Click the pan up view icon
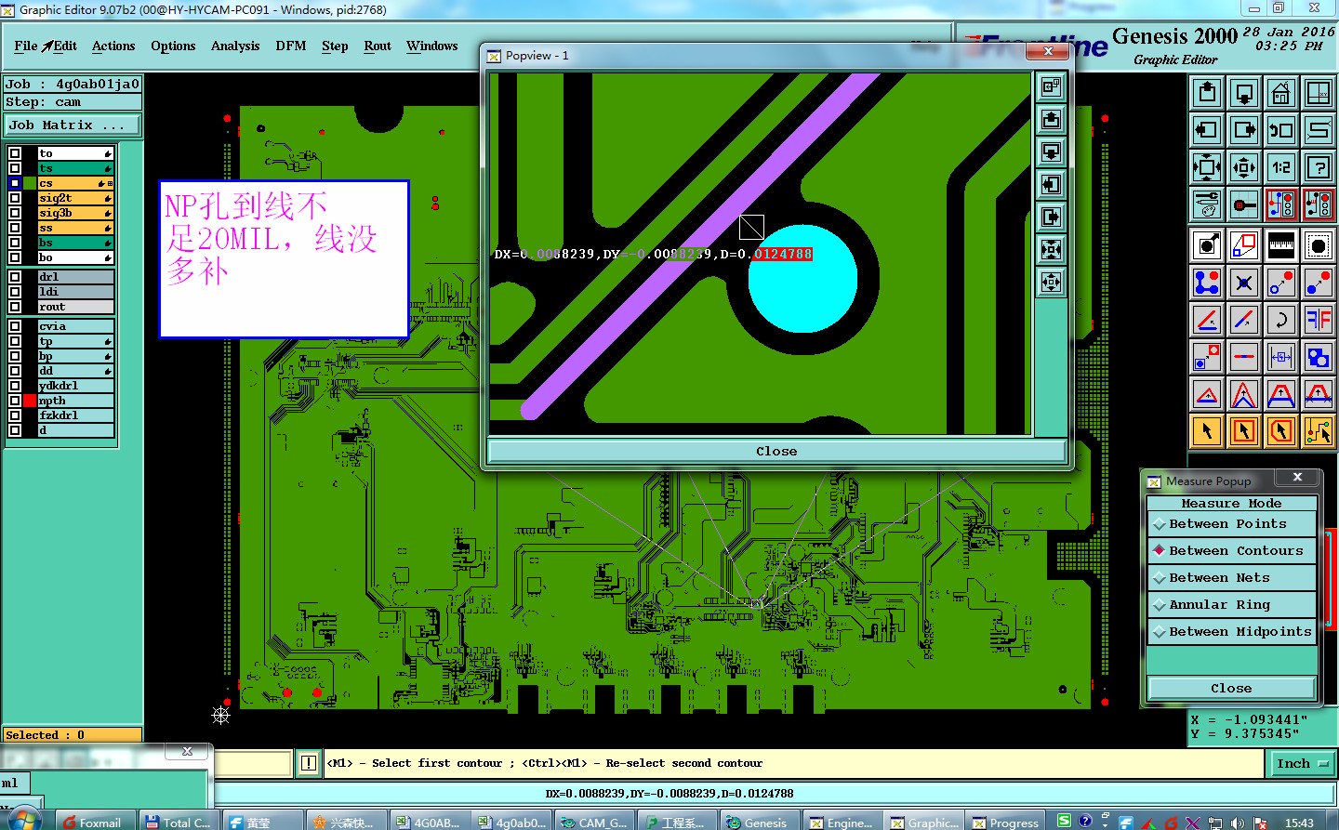The image size is (1339, 830). click(x=1207, y=93)
